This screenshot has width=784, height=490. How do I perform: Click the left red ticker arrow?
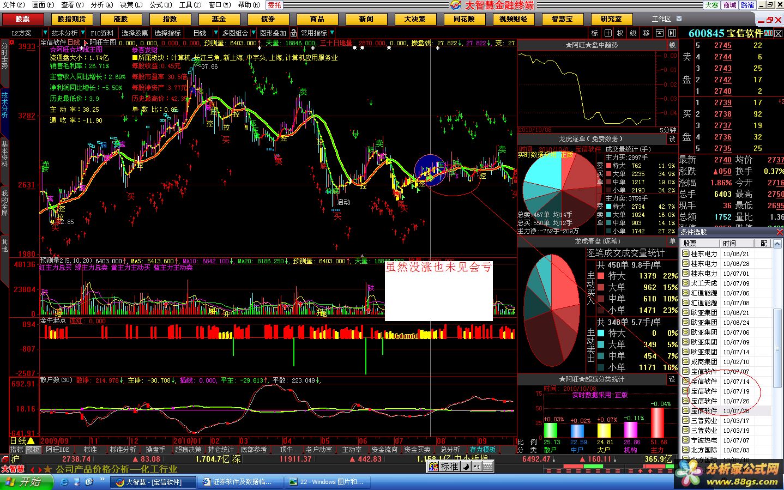(32, 469)
